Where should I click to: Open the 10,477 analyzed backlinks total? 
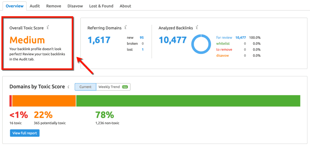(x=173, y=40)
